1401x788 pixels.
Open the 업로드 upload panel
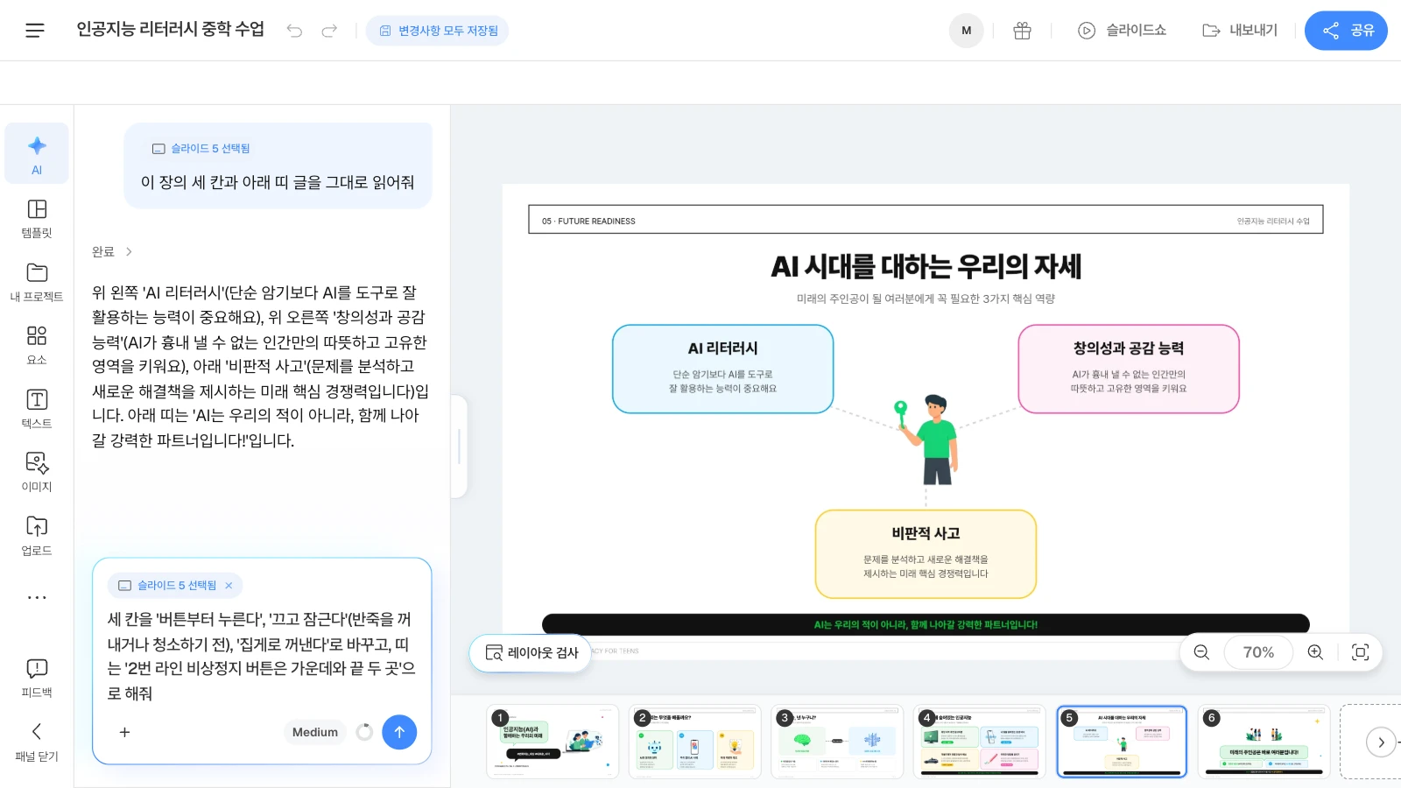[37, 536]
